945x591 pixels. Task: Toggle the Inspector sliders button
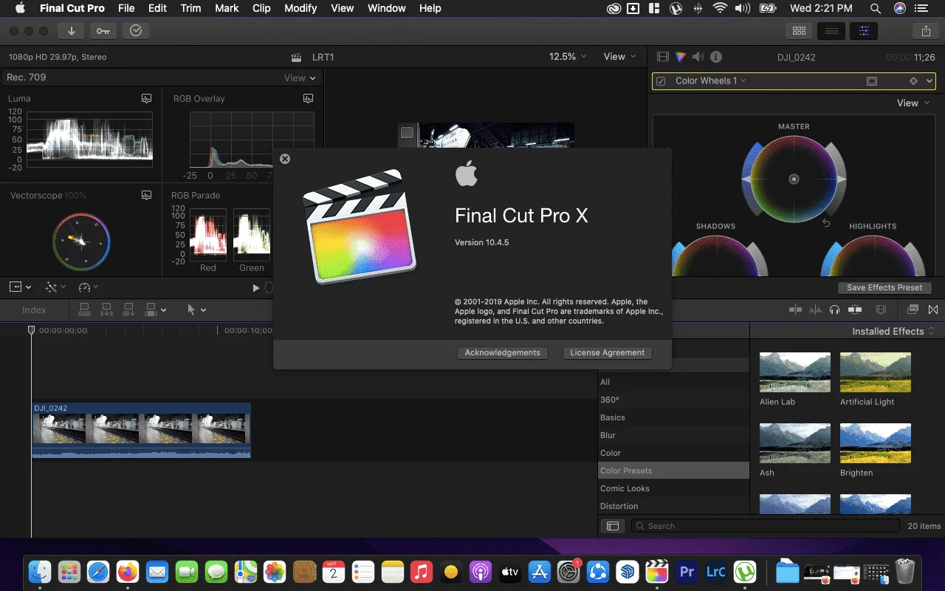click(864, 31)
